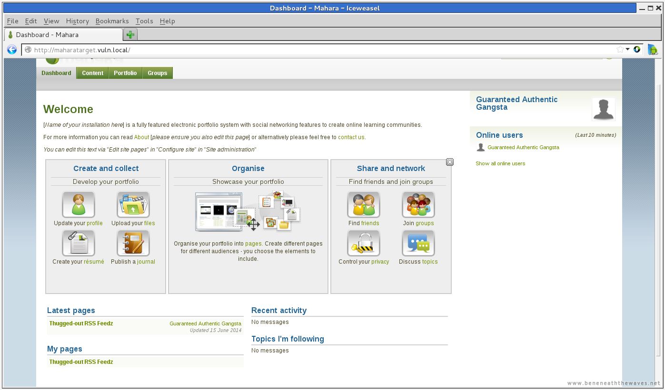Open the profile link under Update your

[x=95, y=223]
